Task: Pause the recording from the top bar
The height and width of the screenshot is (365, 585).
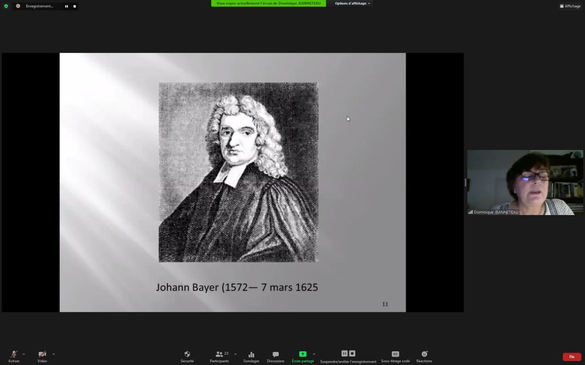Action: [66, 6]
